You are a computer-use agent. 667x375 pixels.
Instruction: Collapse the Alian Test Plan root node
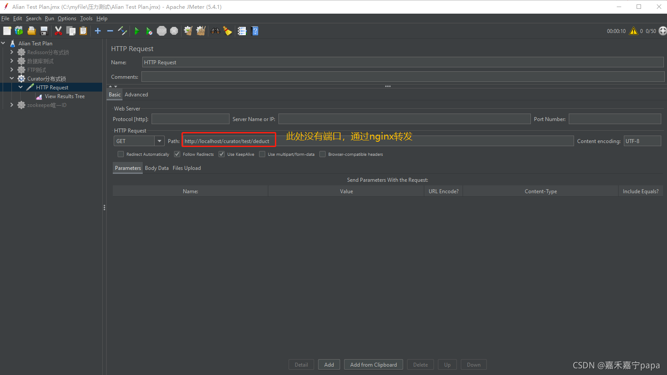coord(3,43)
